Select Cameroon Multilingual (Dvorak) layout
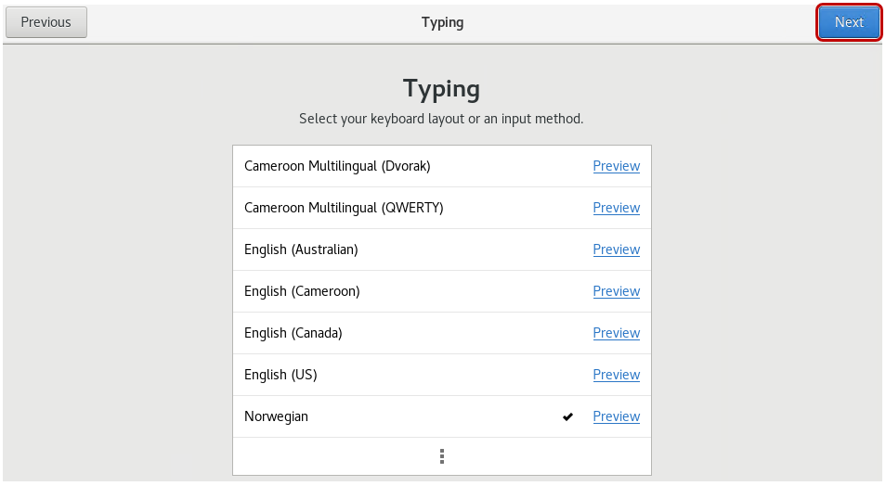886x486 pixels. click(x=337, y=166)
